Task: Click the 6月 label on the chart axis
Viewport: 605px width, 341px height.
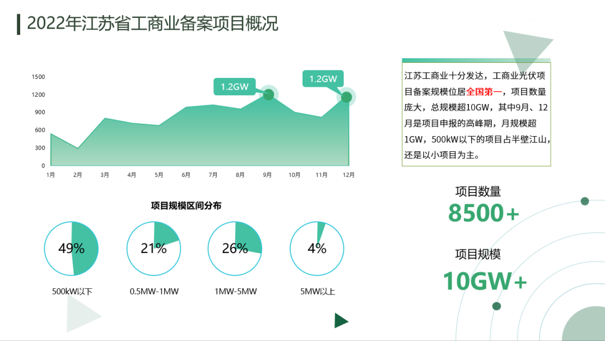Action: (186, 175)
